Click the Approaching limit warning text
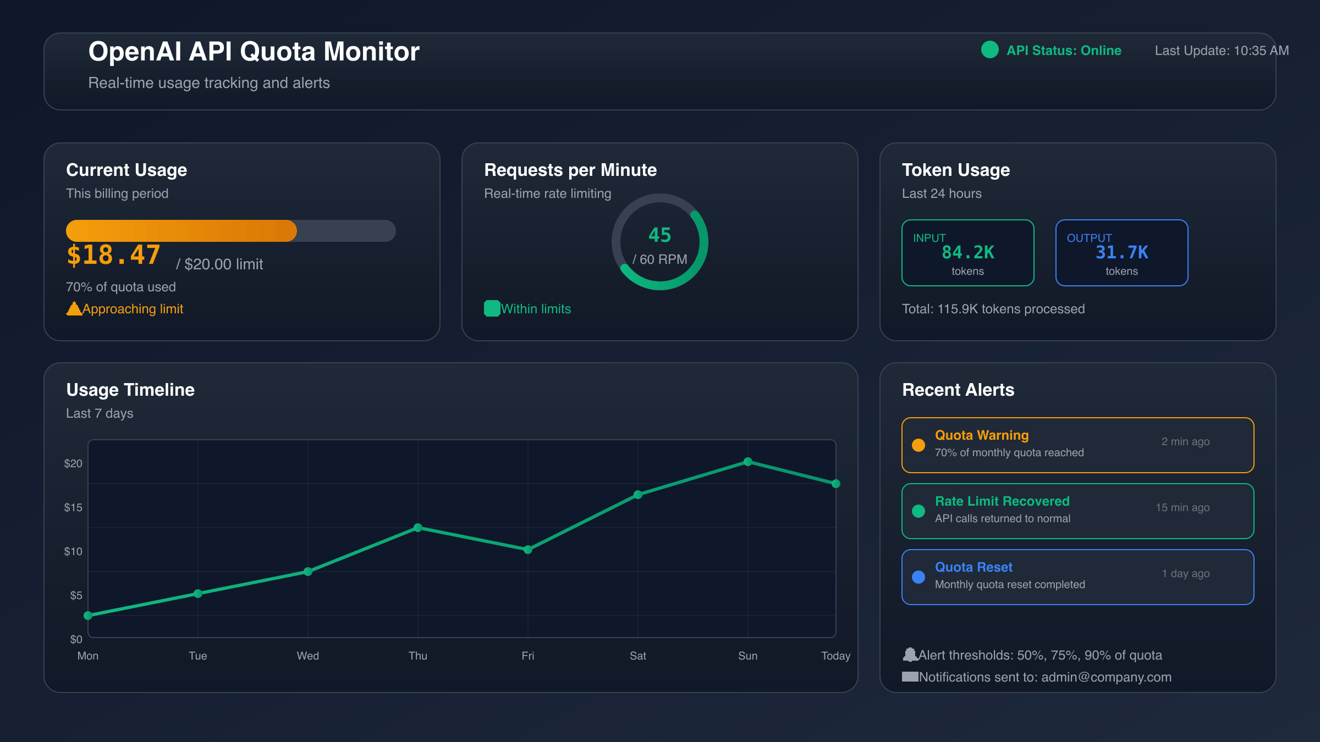1320x742 pixels. (x=133, y=309)
